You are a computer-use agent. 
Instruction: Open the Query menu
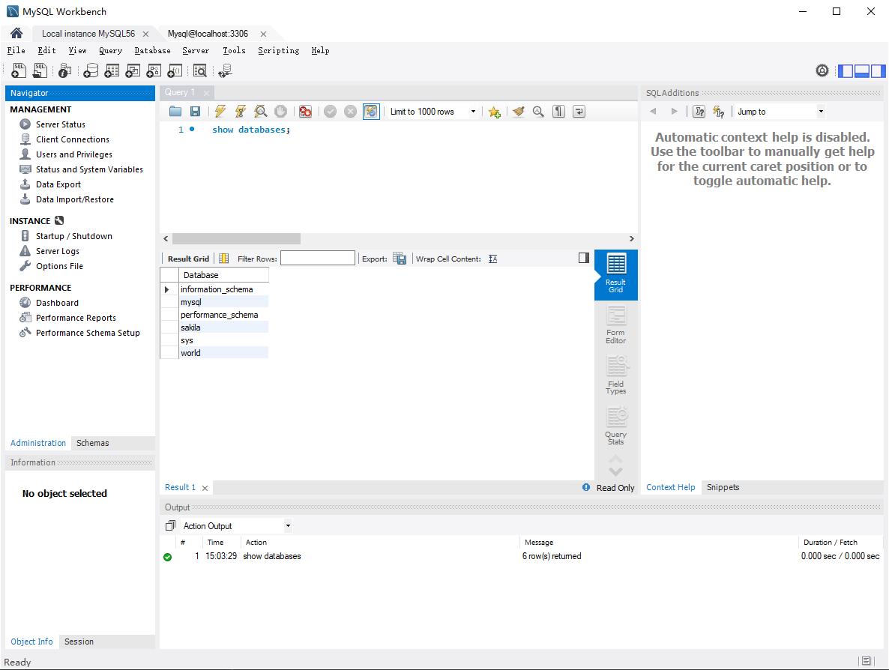click(x=110, y=50)
